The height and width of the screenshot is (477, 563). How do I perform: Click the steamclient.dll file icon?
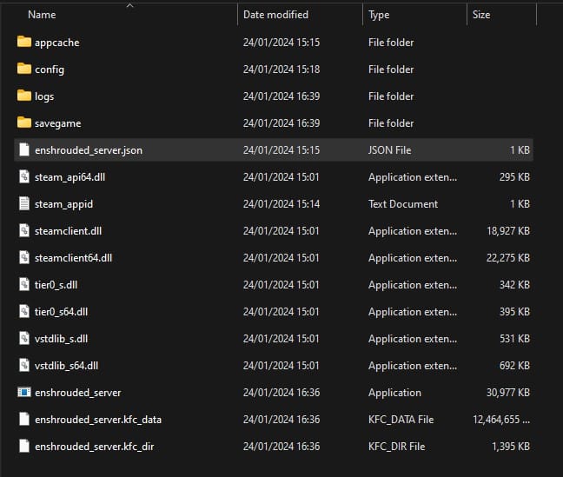coord(24,230)
